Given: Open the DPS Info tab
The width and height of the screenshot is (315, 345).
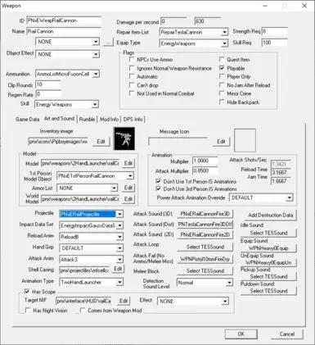Looking at the screenshot, I should click(x=133, y=119).
